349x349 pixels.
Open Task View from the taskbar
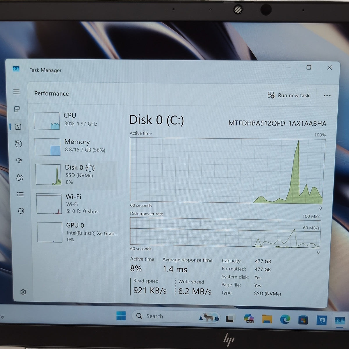pos(229,319)
